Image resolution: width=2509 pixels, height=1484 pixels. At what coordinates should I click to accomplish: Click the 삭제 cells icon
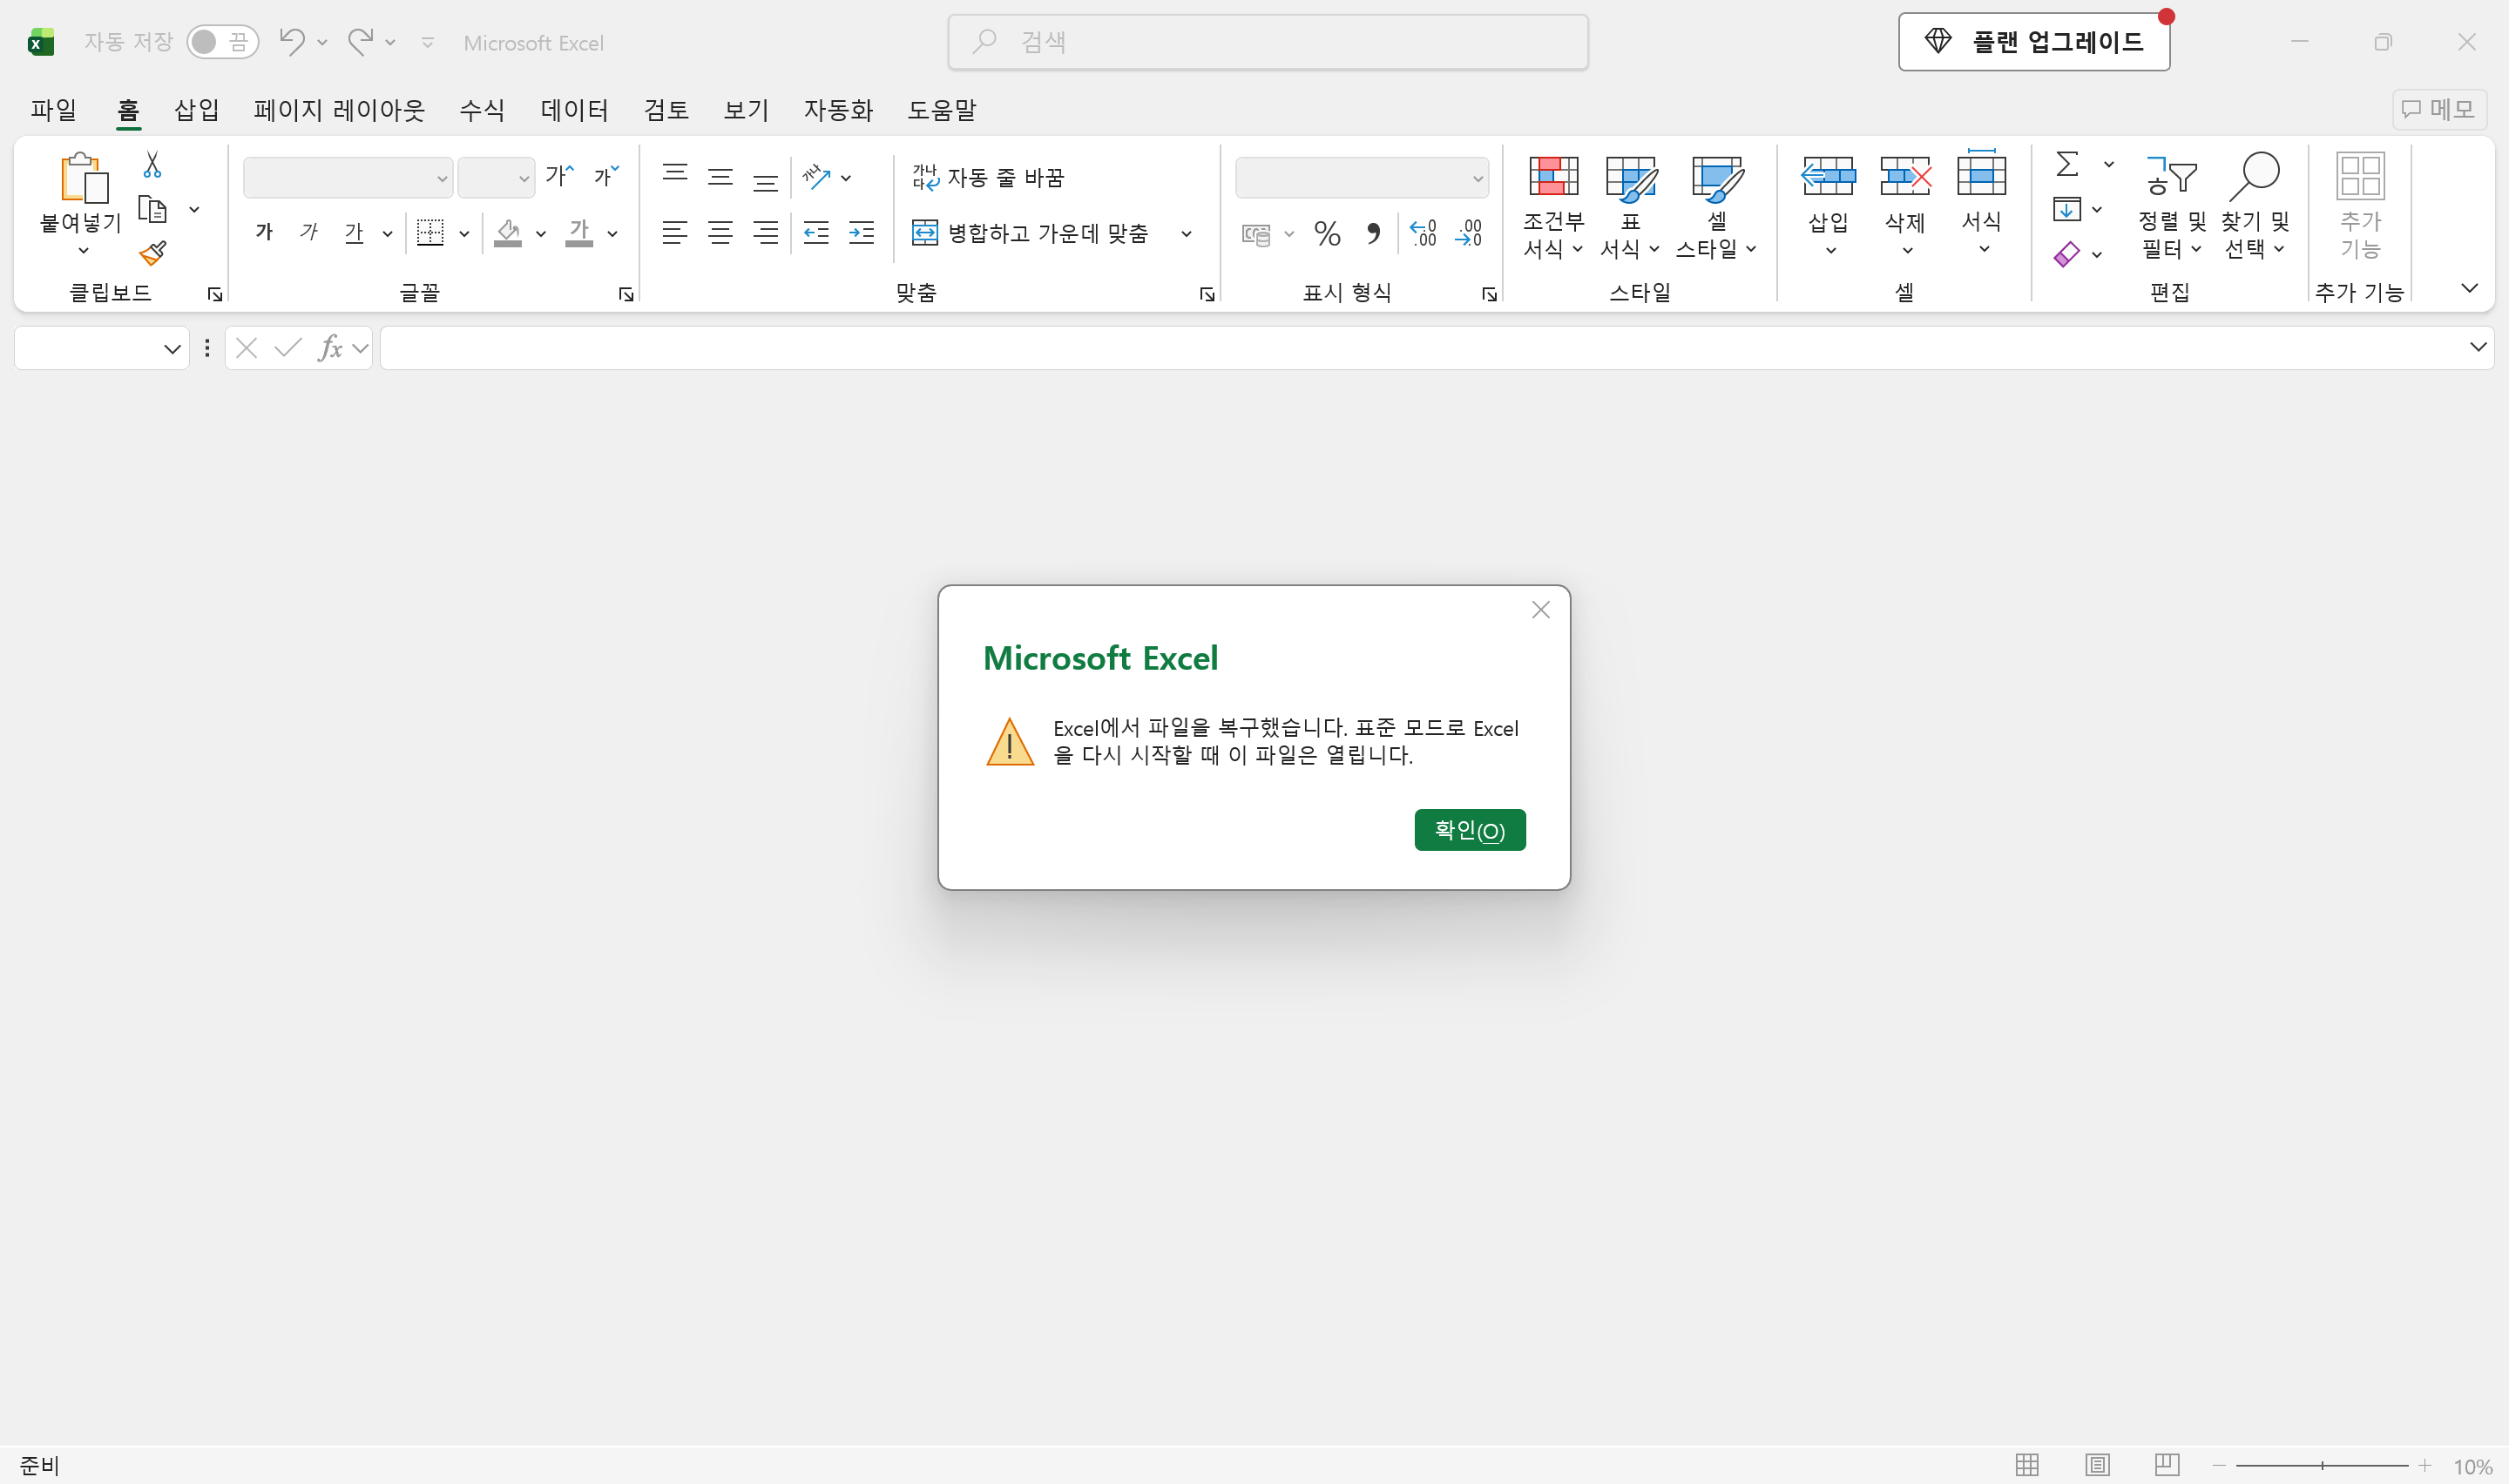(1904, 177)
